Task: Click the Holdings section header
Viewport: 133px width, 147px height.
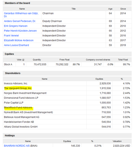Action: (10, 135)
